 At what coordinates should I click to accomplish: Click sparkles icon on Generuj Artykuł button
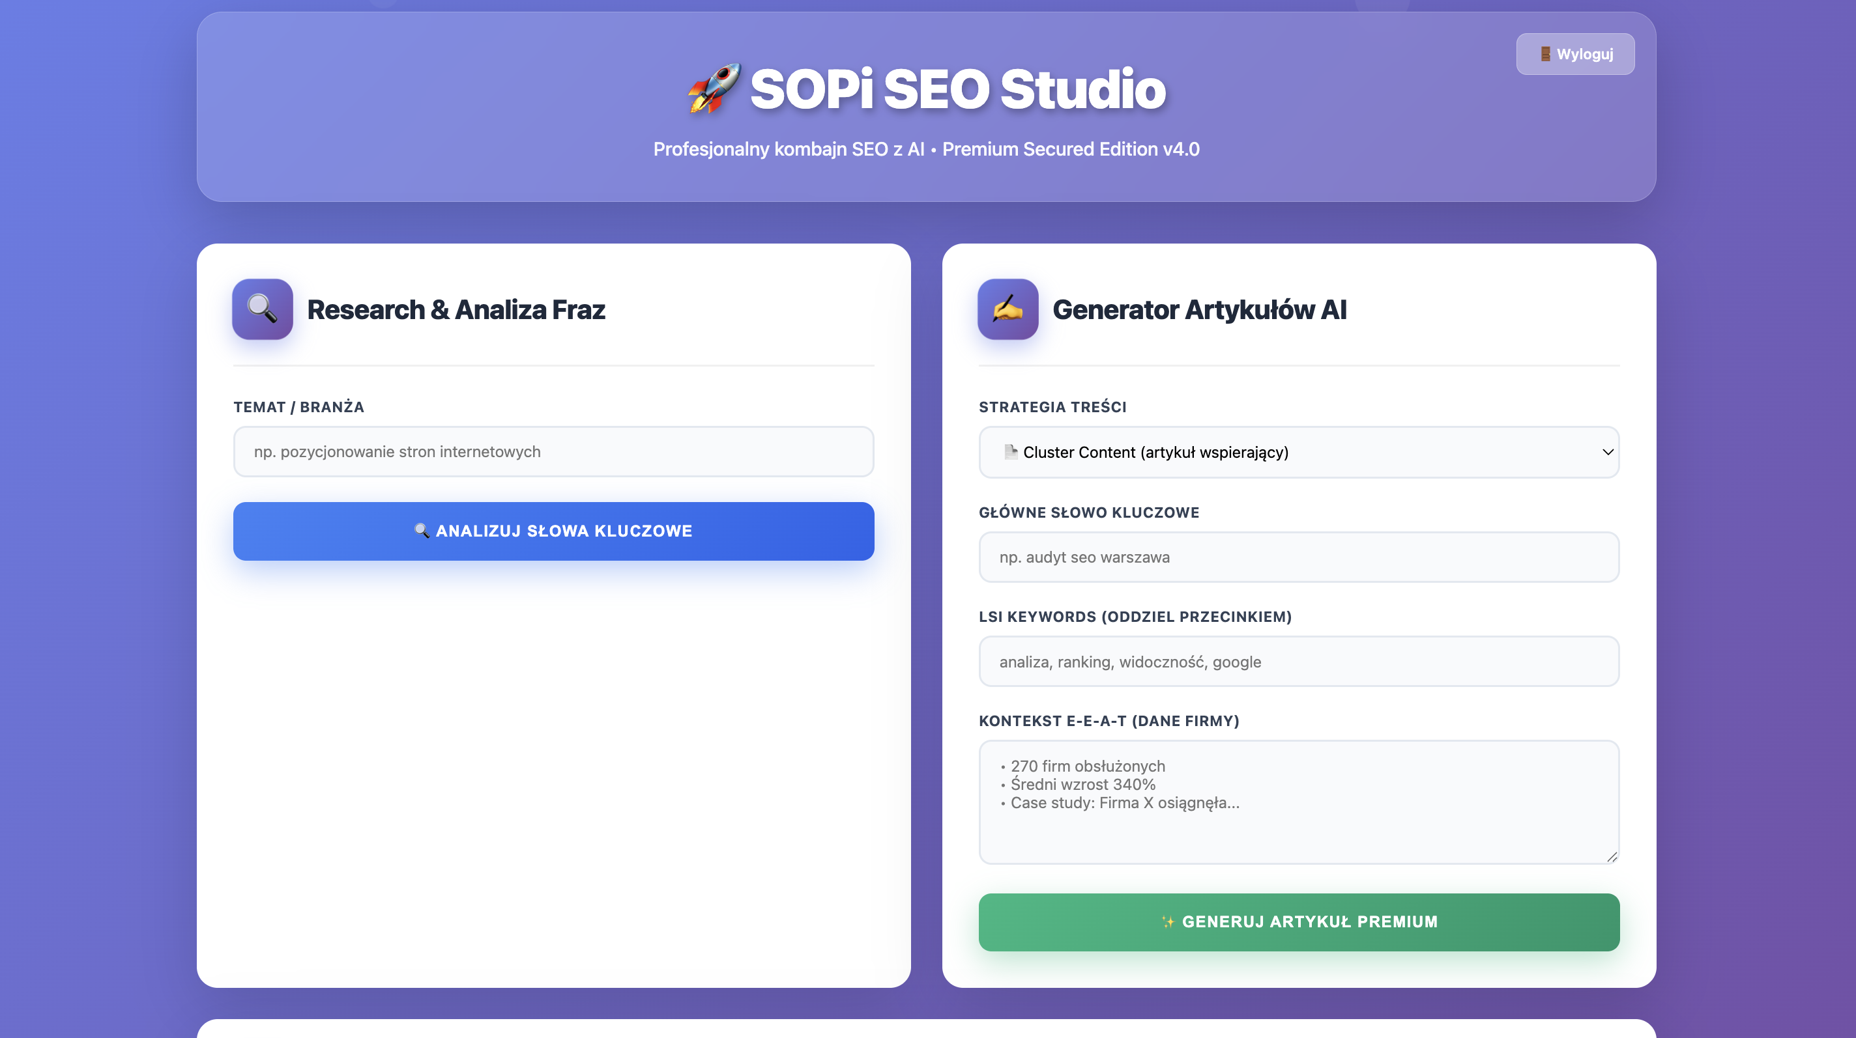pos(1168,921)
